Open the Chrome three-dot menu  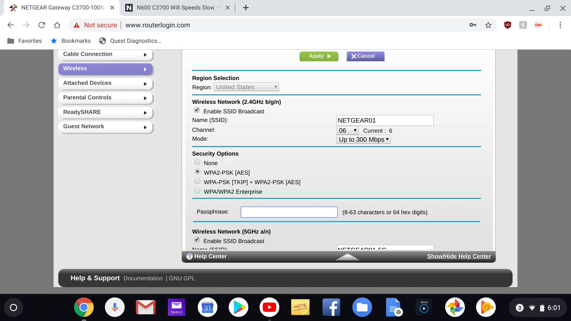click(x=560, y=25)
